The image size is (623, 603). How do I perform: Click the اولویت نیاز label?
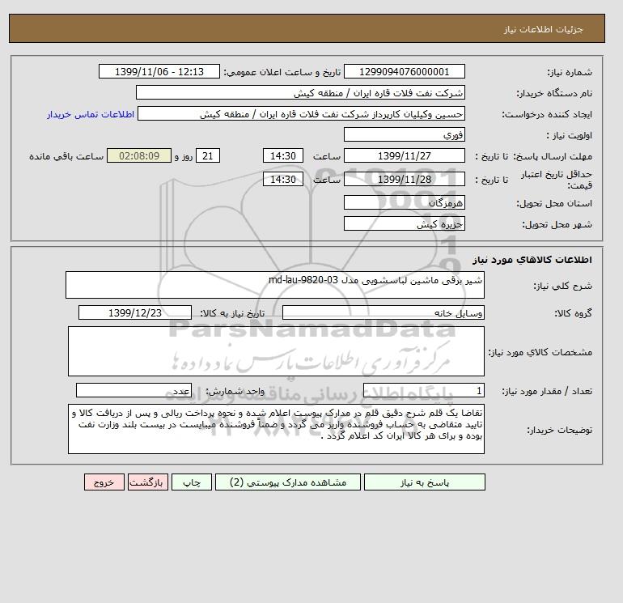click(x=569, y=135)
